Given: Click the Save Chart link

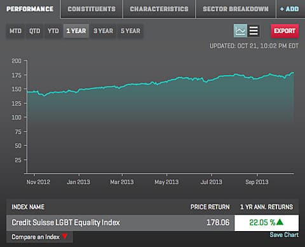Looking at the screenshot, I should (x=284, y=235).
